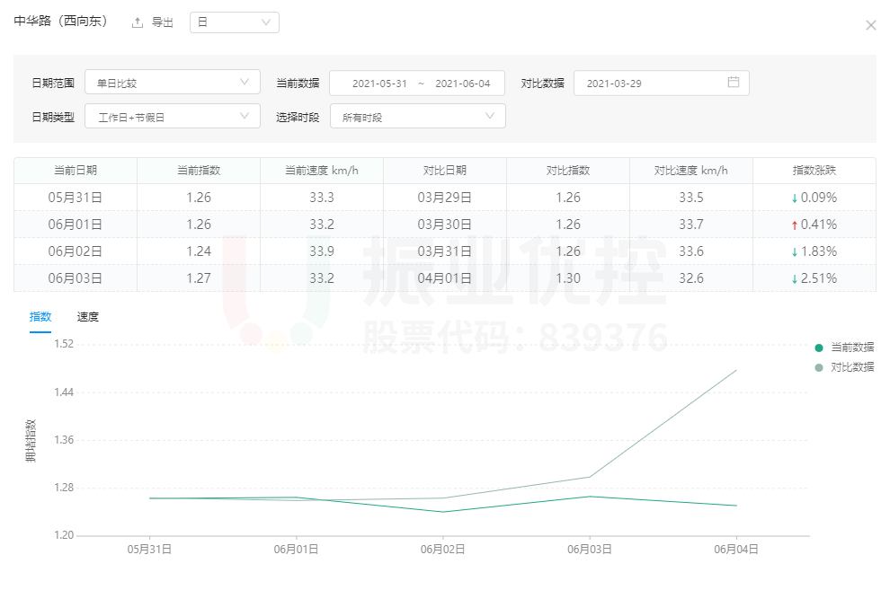This screenshot has width=890, height=590.
Task: Open the 单日比较 date range dropdown
Action: coord(173,82)
